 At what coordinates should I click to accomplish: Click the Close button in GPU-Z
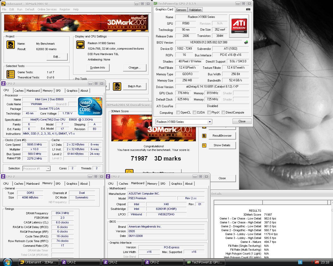point(242,121)
